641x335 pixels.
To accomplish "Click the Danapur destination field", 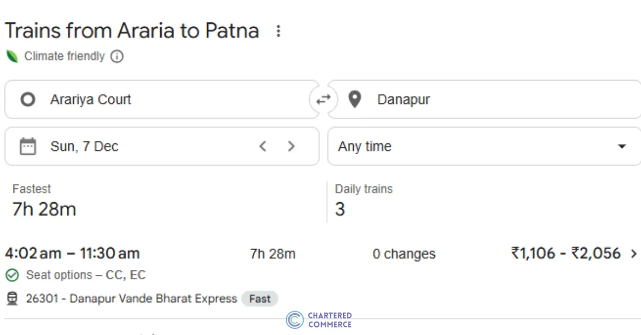I will [x=404, y=99].
